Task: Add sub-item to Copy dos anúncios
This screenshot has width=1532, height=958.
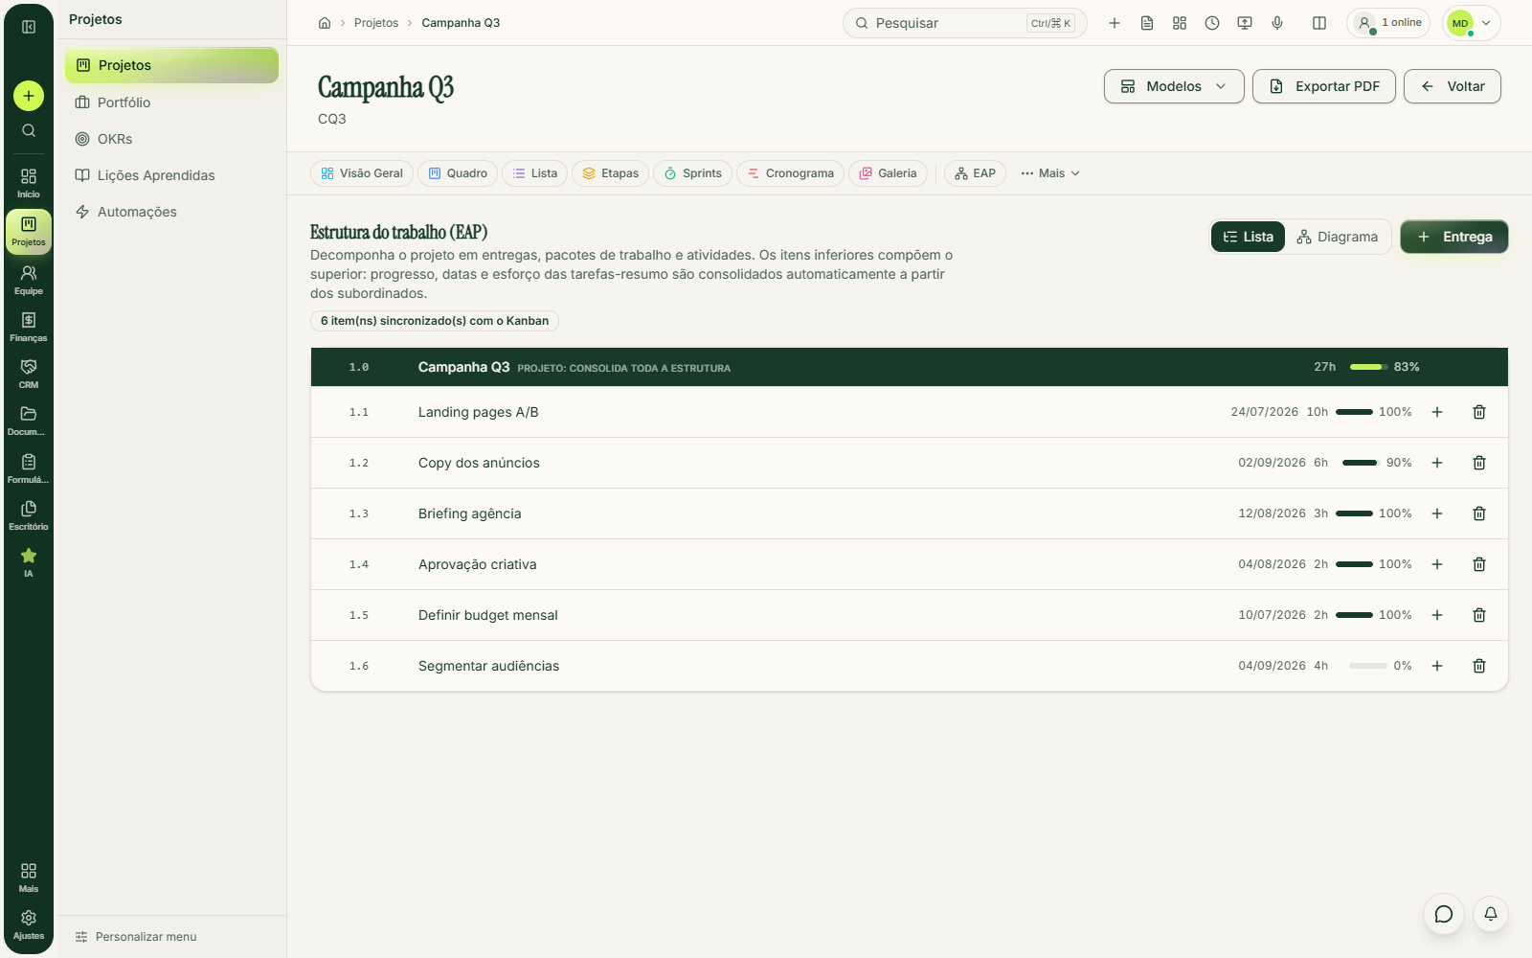Action: pyautogui.click(x=1437, y=463)
